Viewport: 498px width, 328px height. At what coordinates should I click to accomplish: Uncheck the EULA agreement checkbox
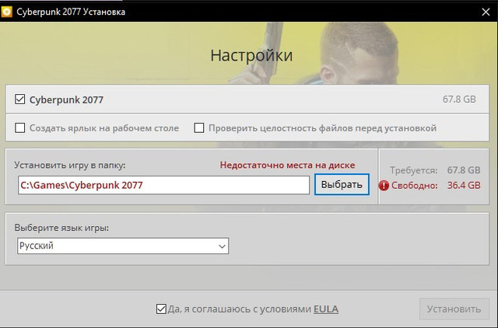click(161, 309)
